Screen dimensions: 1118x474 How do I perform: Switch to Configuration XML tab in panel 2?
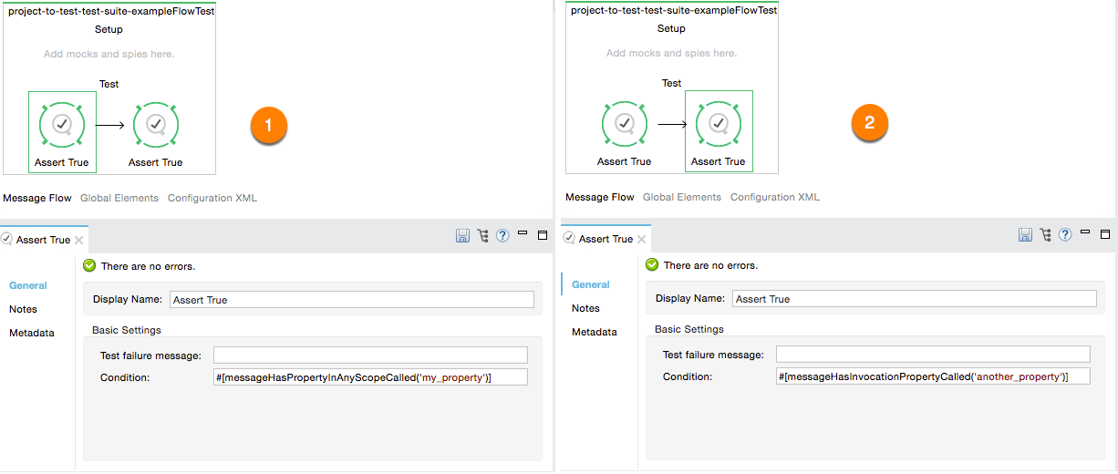click(x=774, y=197)
